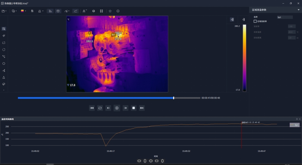Select the rectangle region measurement tool
The height and width of the screenshot is (165, 302).
[x=4, y=43]
